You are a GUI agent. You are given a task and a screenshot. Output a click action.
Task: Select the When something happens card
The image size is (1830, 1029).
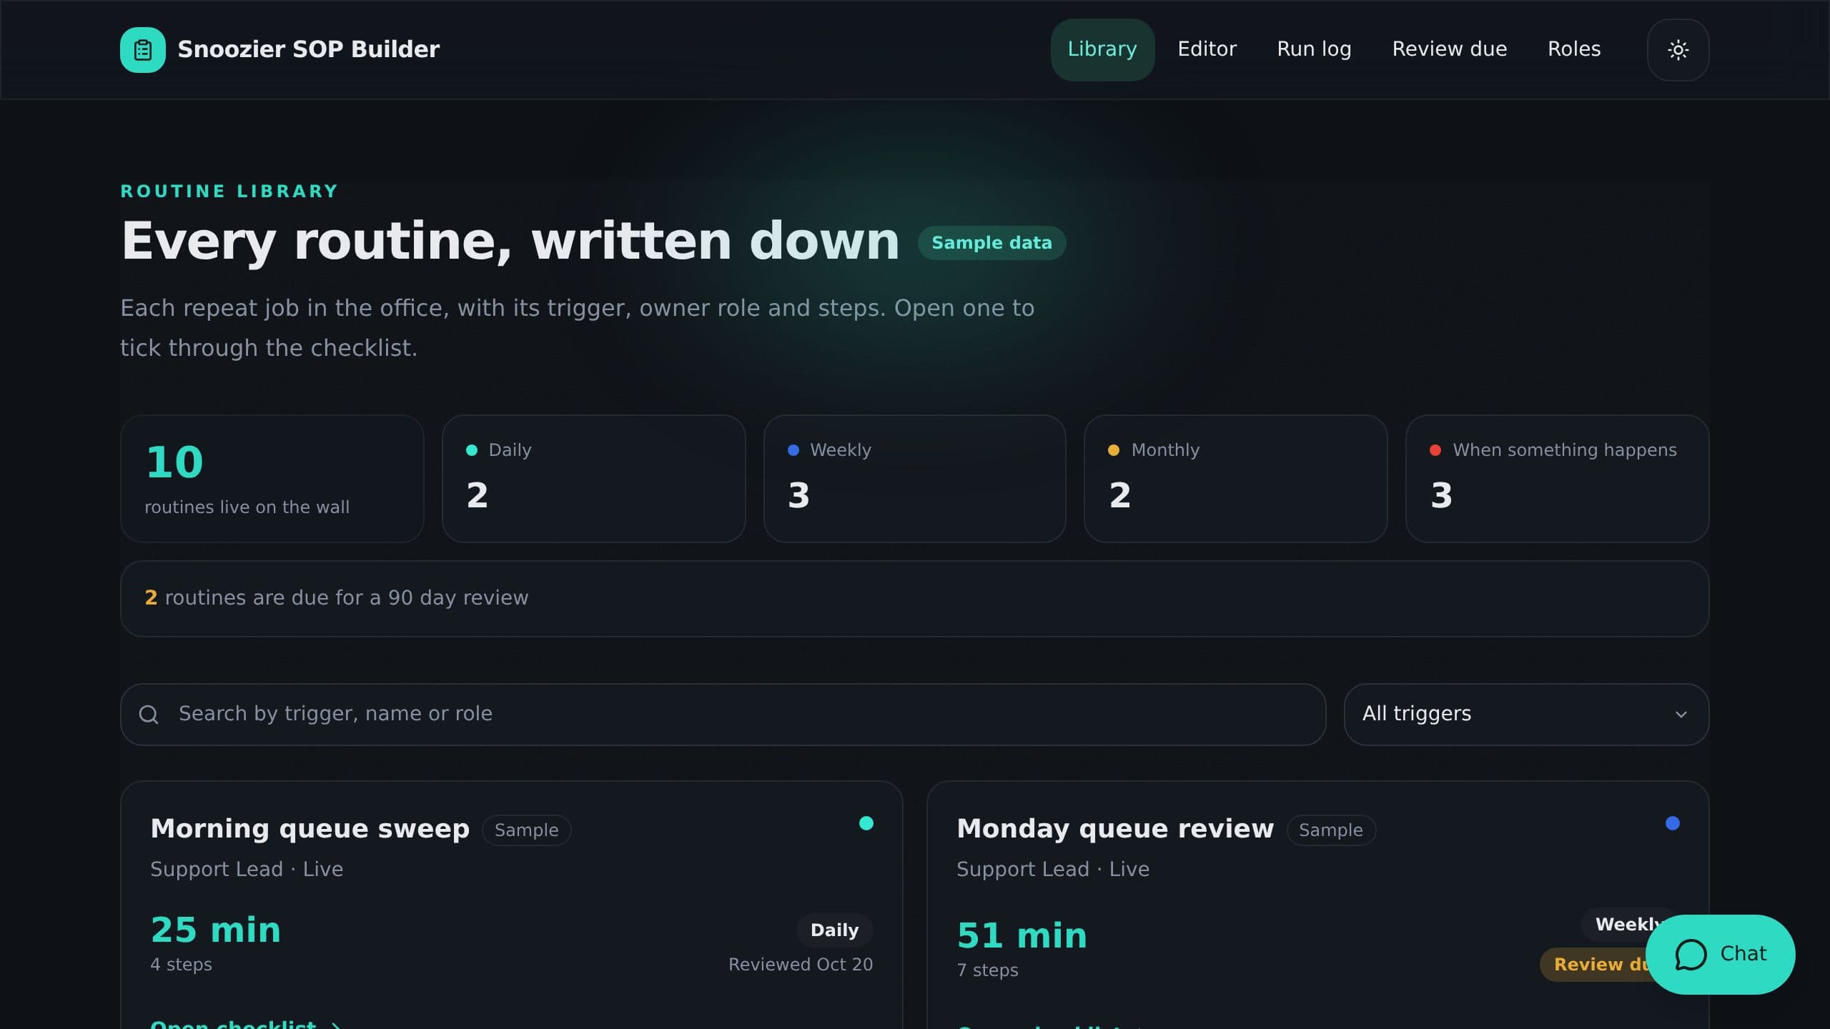1557,479
